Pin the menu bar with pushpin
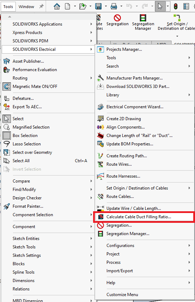 [41, 6]
